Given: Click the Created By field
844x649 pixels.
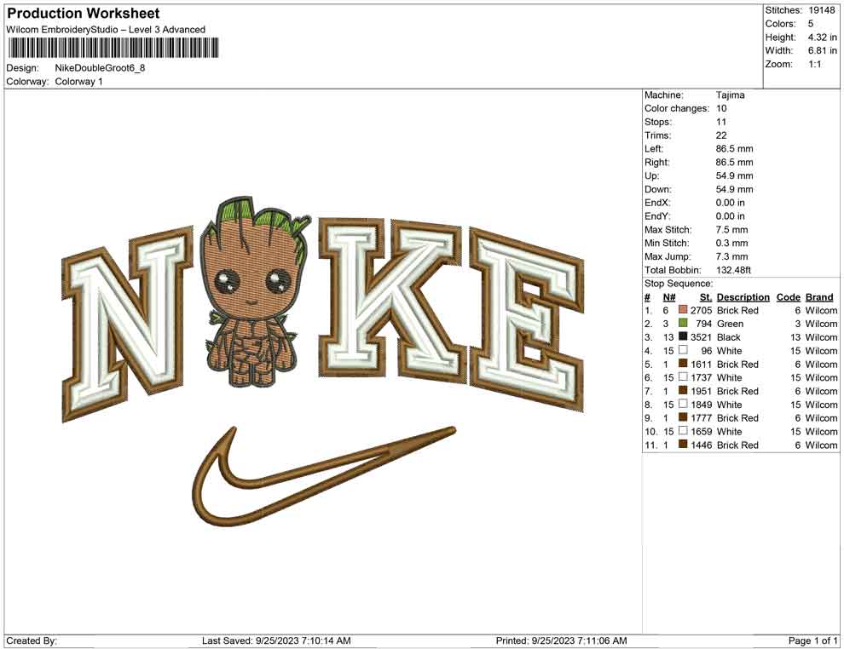Looking at the screenshot, I should tap(32, 640).
